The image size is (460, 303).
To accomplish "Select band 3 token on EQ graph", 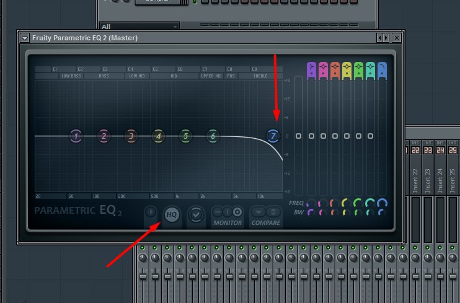I will pyautogui.click(x=131, y=136).
